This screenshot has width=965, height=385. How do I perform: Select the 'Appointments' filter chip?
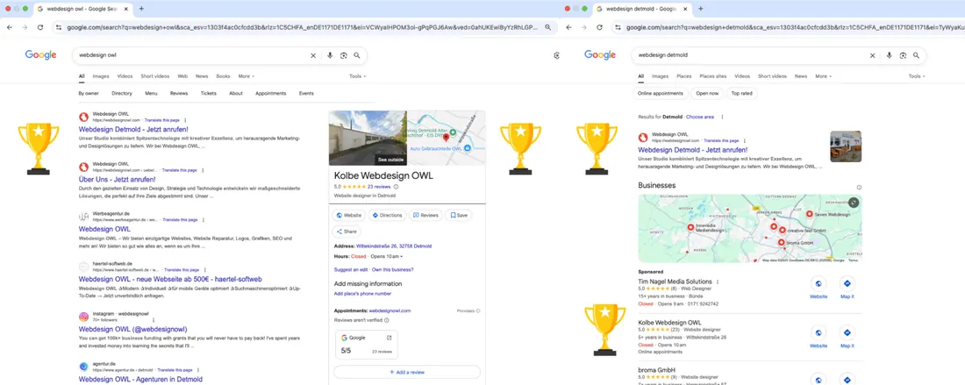(x=271, y=94)
